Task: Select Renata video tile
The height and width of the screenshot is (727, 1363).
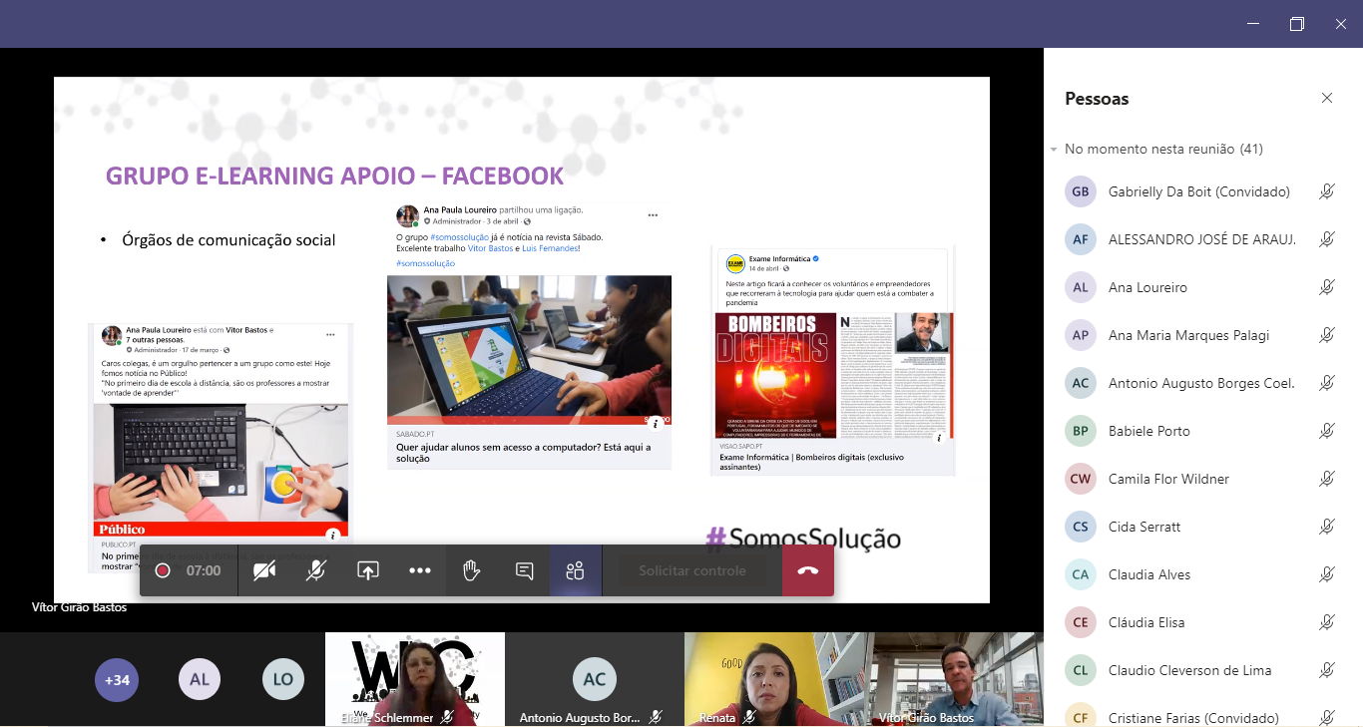Action: tap(774, 679)
